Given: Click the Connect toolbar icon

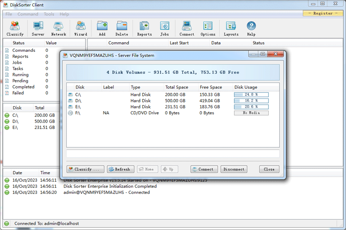Looking at the screenshot, I should pos(187,28).
